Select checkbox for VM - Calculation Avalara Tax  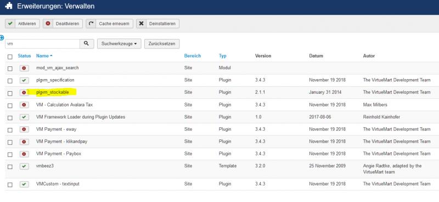(10, 105)
